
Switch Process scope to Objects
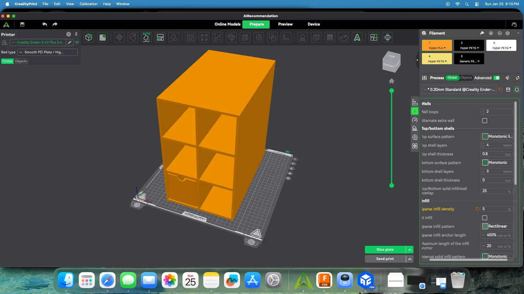coord(466,78)
